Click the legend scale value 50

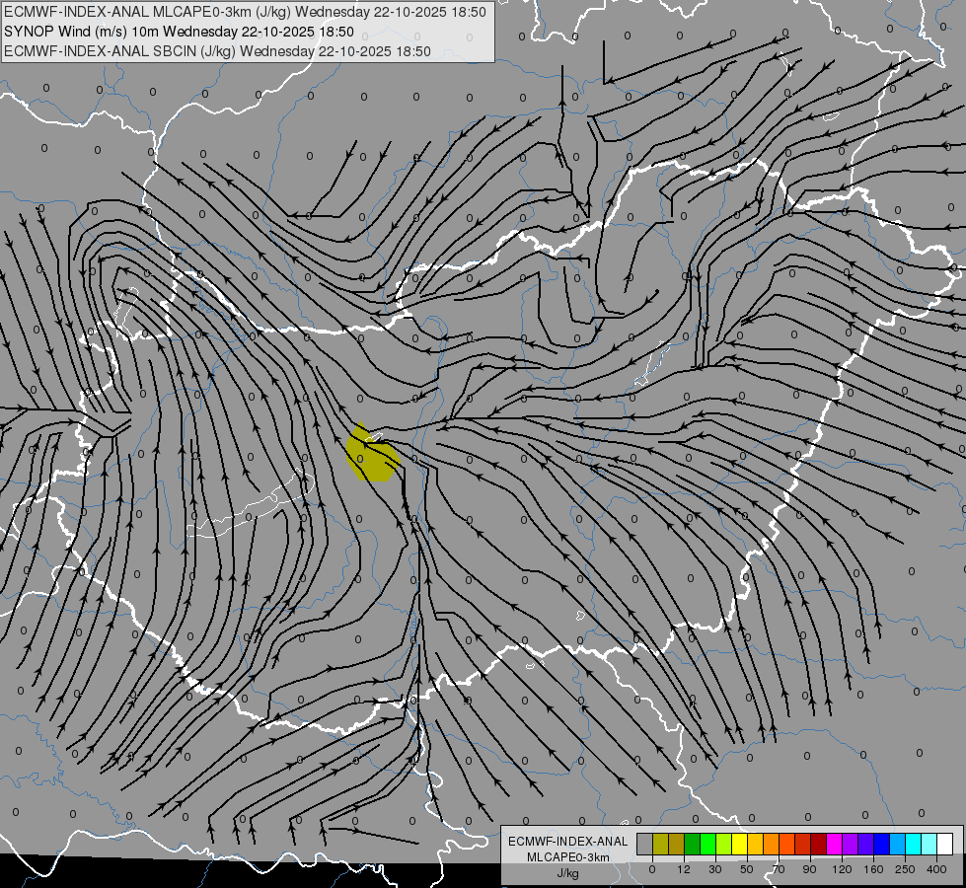point(747,869)
